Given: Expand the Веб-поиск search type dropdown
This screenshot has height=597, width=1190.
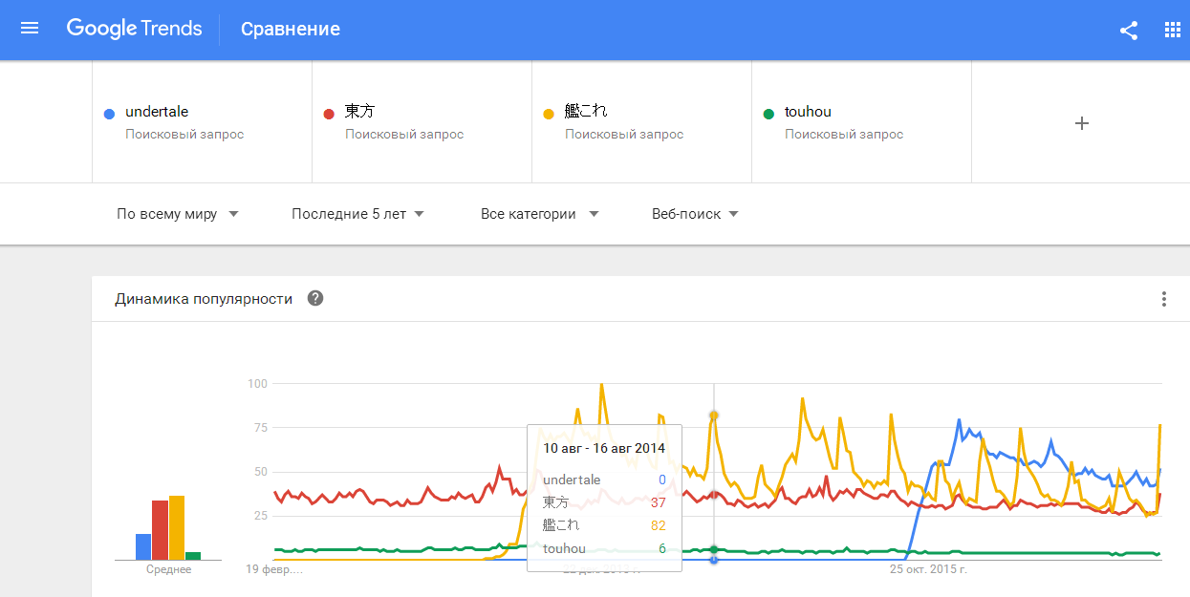Looking at the screenshot, I should point(696,214).
